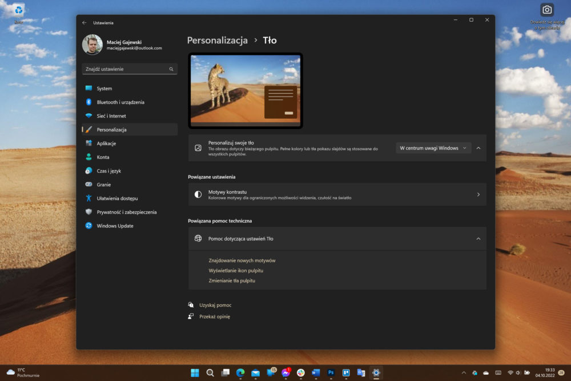Open the Mail app on the taskbar
The width and height of the screenshot is (571, 381).
point(256,372)
